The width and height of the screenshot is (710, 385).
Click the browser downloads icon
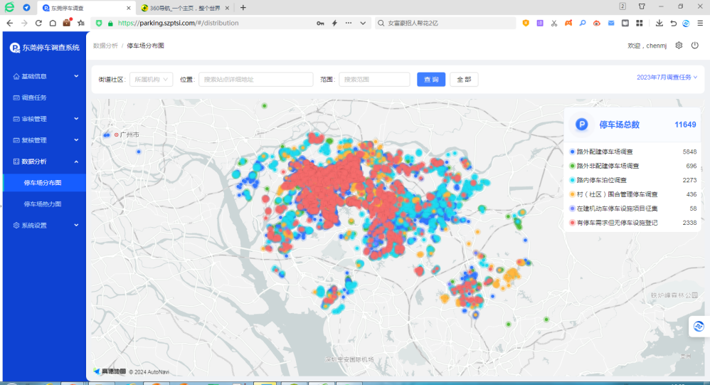(x=659, y=23)
